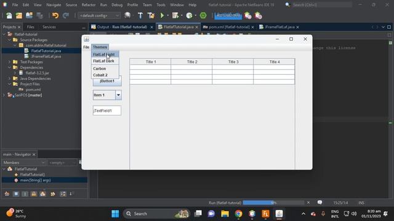The image size is (394, 221).
Task: Select FlatLaf Light theme menu item
Action: [105, 55]
